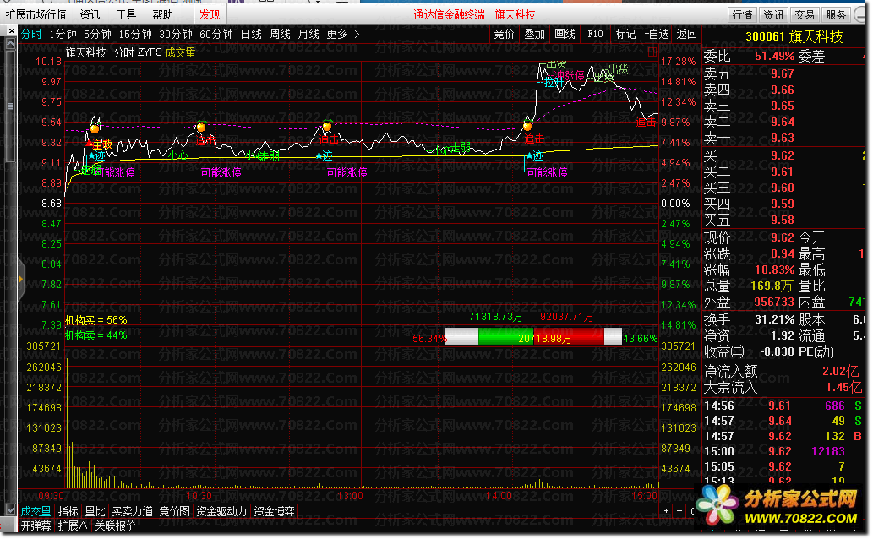Switch to the 分时 period tab

(x=31, y=35)
